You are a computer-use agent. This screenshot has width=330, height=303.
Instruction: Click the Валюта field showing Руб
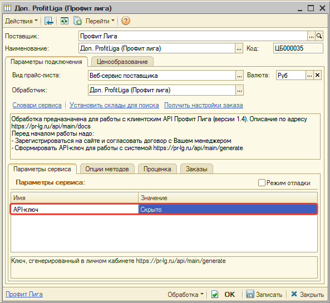[291, 75]
